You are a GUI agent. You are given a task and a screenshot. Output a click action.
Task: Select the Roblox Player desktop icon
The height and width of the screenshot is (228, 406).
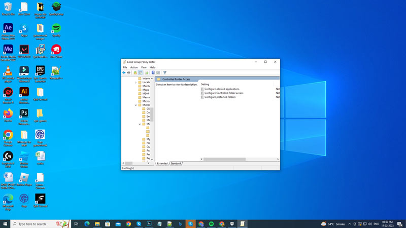click(x=24, y=179)
